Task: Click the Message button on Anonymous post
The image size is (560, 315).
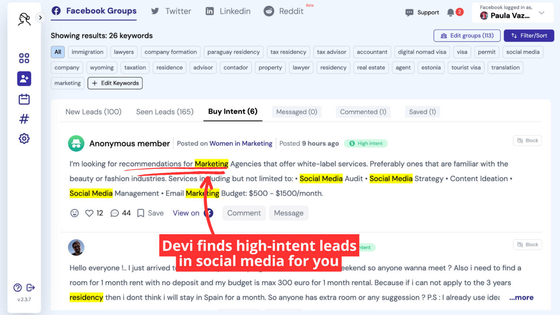Action: point(289,213)
